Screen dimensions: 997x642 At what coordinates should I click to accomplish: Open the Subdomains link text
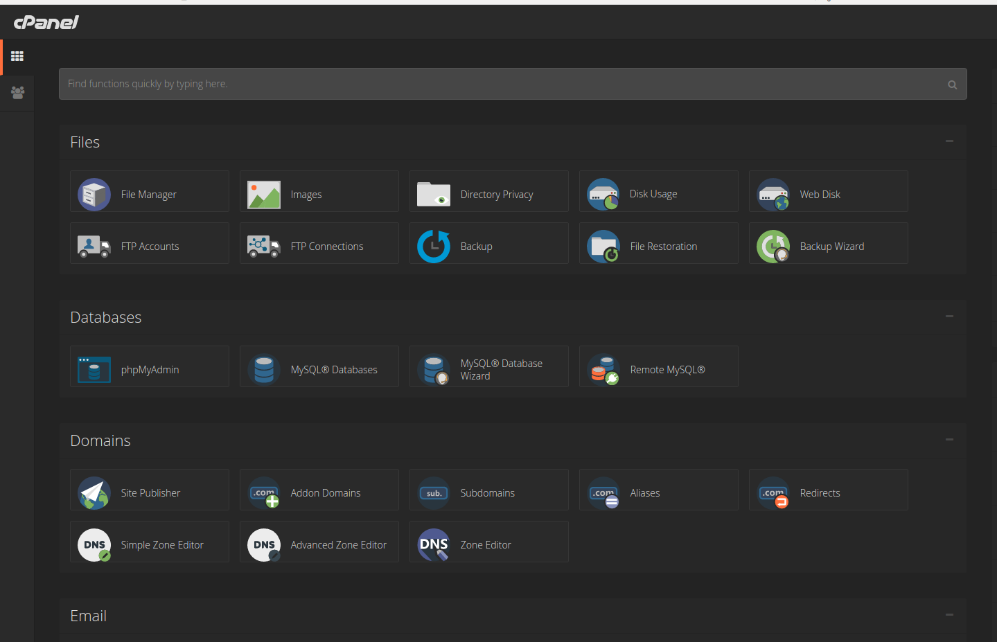coord(488,493)
